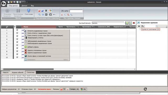168x95 pixels.
Task: Open dropdown arrow next to the magnifier icon
Action: 41,15
